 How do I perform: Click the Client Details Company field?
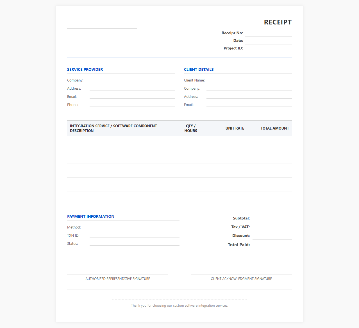pos(249,88)
